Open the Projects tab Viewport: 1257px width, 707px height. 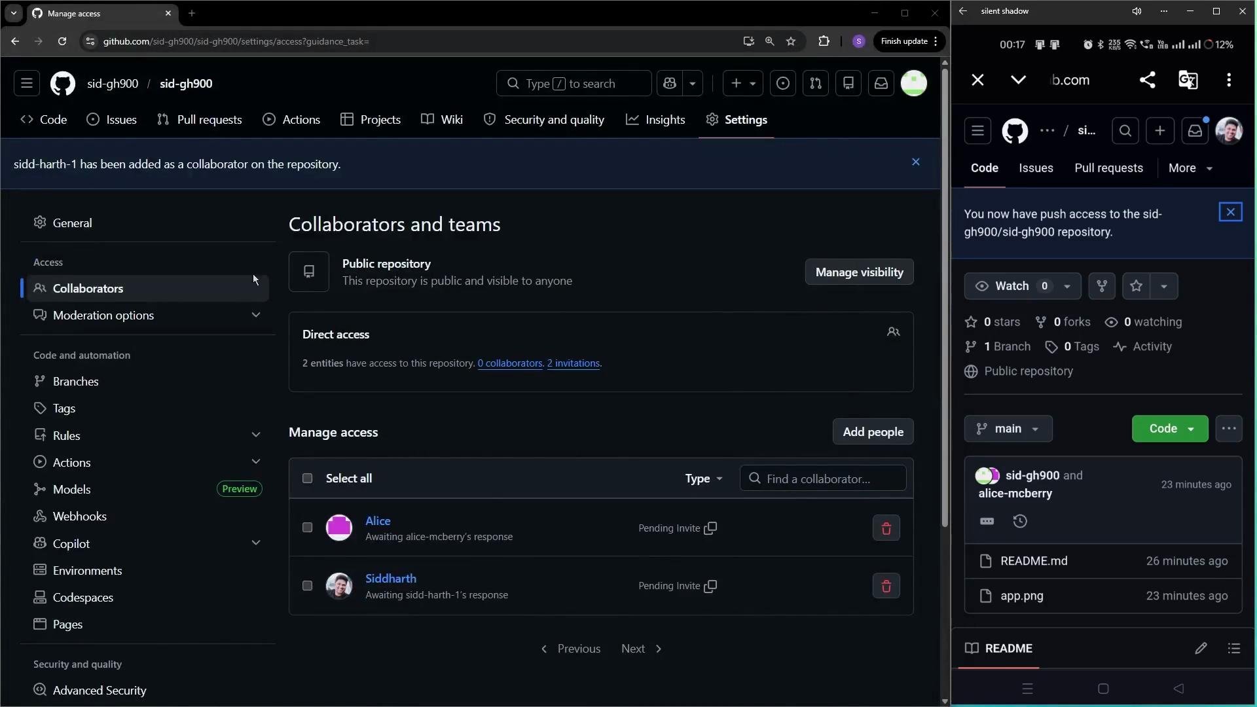point(371,120)
